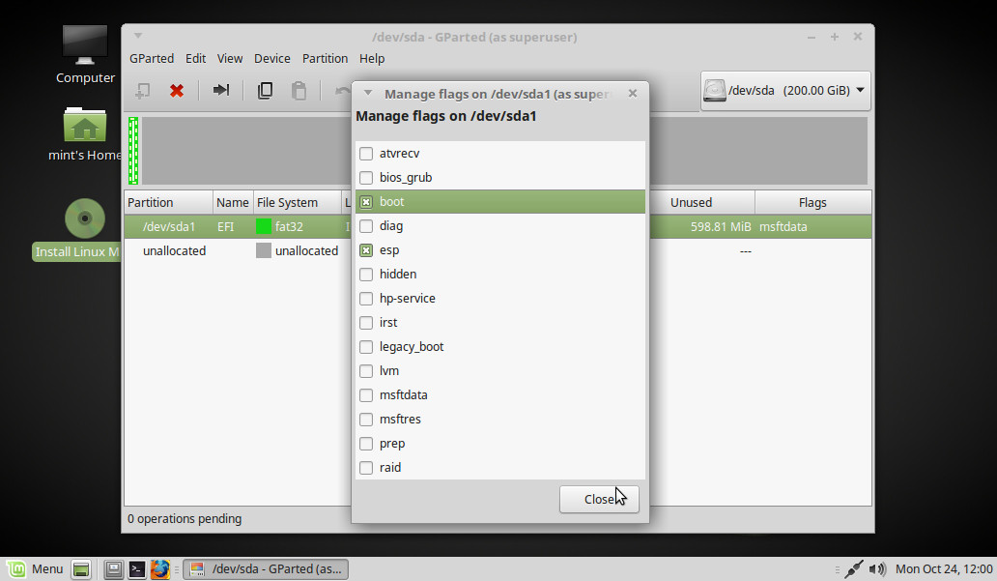Open the Device menu
The height and width of the screenshot is (581, 997).
point(271,58)
